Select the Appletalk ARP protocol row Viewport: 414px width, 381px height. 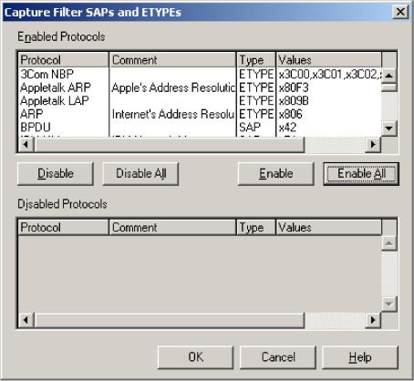click(200, 88)
